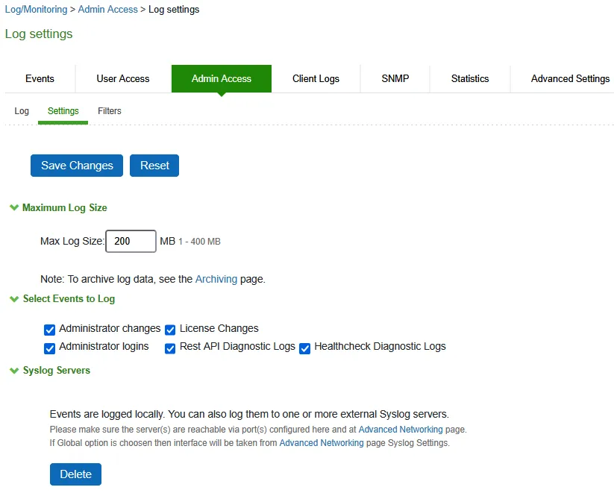614x493 pixels.
Task: Click the 'Events are logged locally' sentence
Action: 249,414
